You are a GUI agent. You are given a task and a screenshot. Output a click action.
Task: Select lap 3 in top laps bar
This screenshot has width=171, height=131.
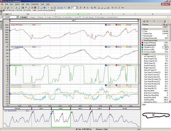pos(101,14)
